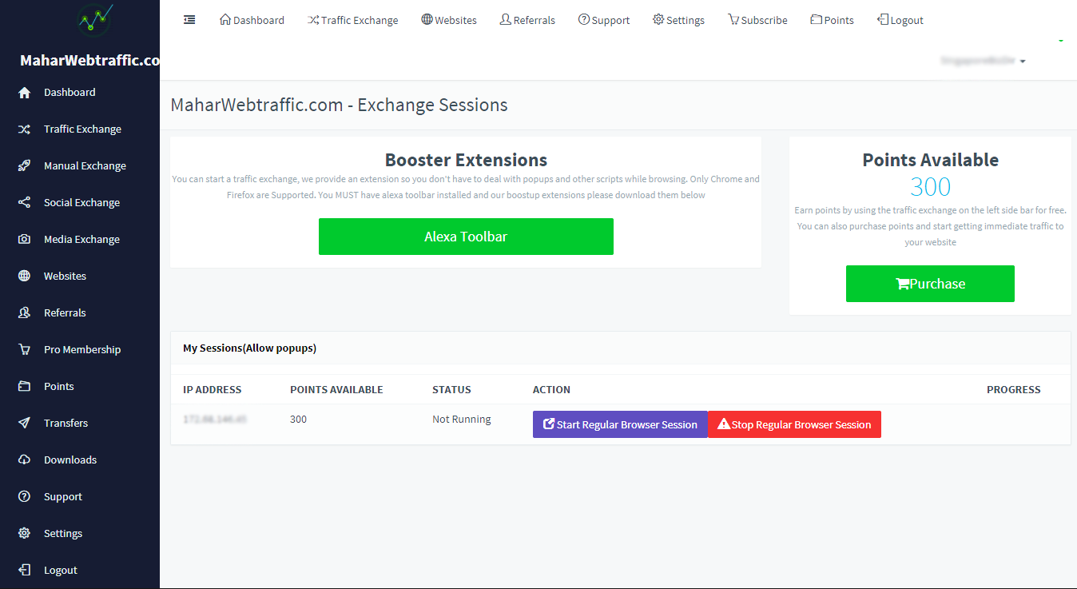Open the user account dropdown at top right
1077x589 pixels.
coord(984,61)
